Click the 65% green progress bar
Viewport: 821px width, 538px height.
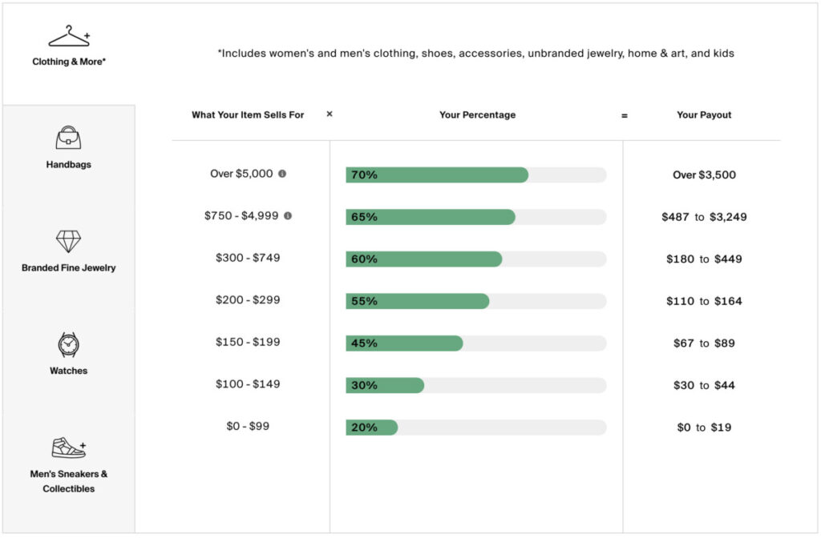coord(431,217)
